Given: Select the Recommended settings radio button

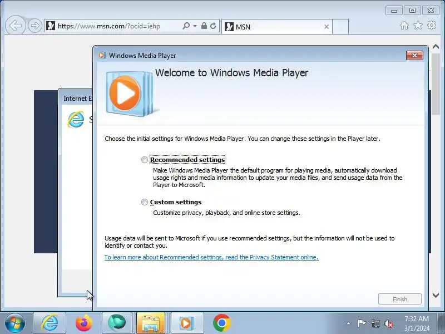Looking at the screenshot, I should click(x=145, y=160).
